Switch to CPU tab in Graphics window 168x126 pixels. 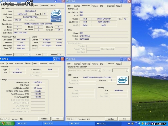[69, 64]
